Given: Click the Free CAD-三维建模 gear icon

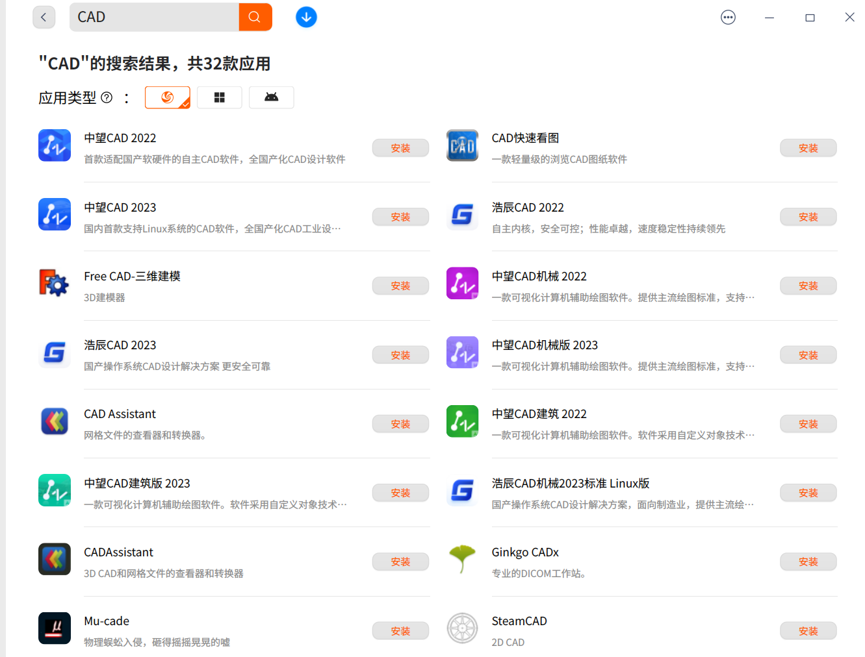Looking at the screenshot, I should tap(55, 283).
